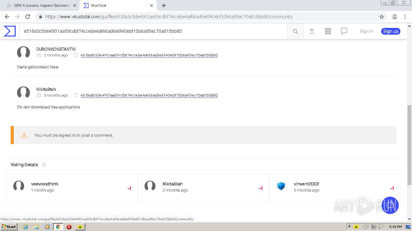Image resolution: width=412 pixels, height=231 pixels.
Task: Open the floating chat bubble button
Action: 390,205
